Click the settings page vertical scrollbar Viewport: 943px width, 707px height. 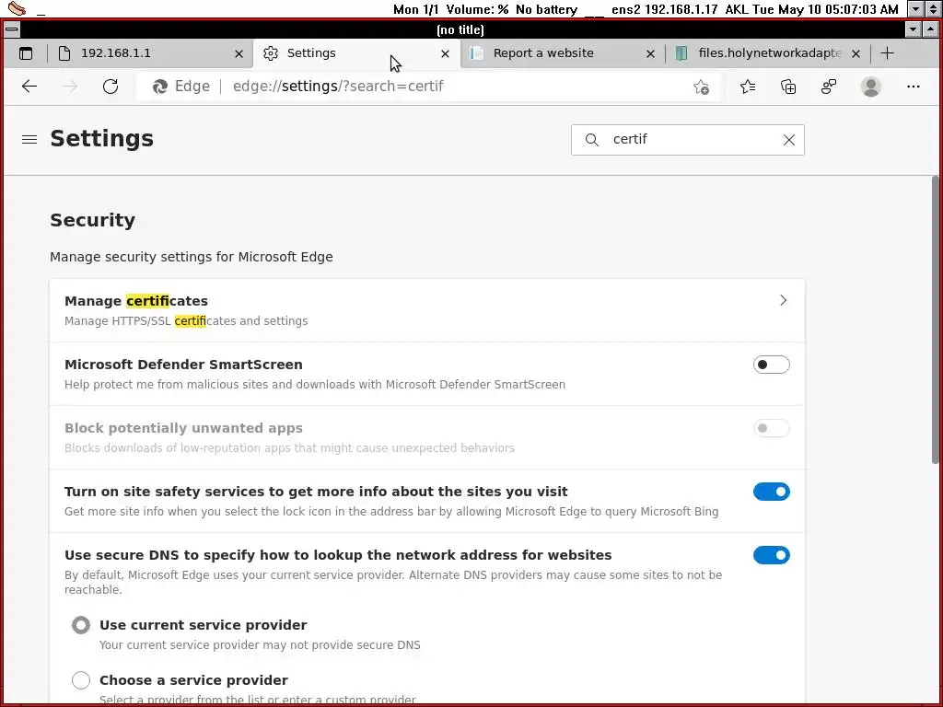(x=936, y=319)
